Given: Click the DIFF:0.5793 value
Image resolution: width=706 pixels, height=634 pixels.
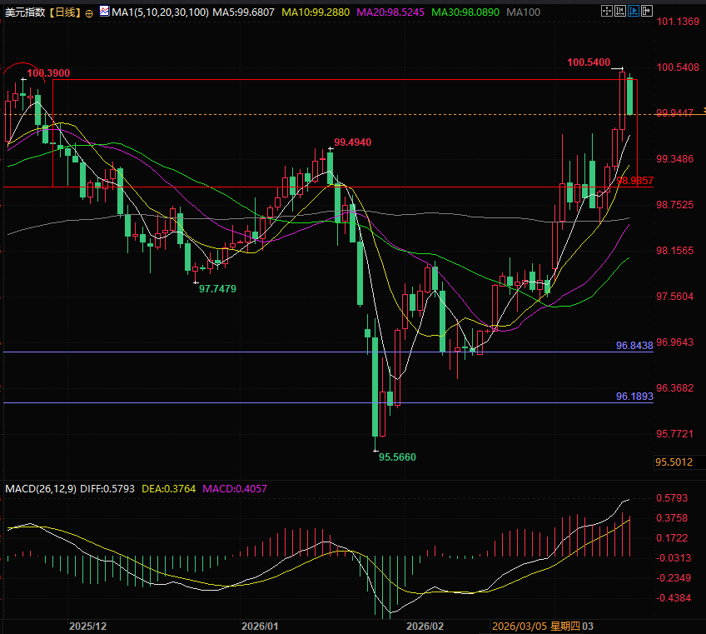Looking at the screenshot, I should [107, 489].
